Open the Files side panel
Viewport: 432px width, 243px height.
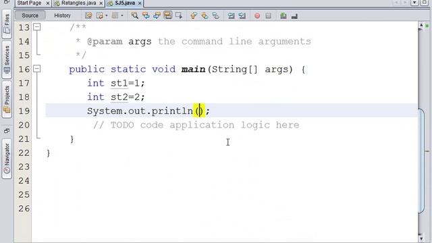[7, 24]
